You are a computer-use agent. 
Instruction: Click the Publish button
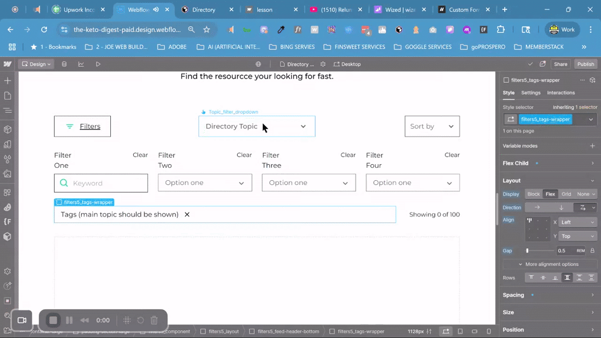tap(585, 64)
